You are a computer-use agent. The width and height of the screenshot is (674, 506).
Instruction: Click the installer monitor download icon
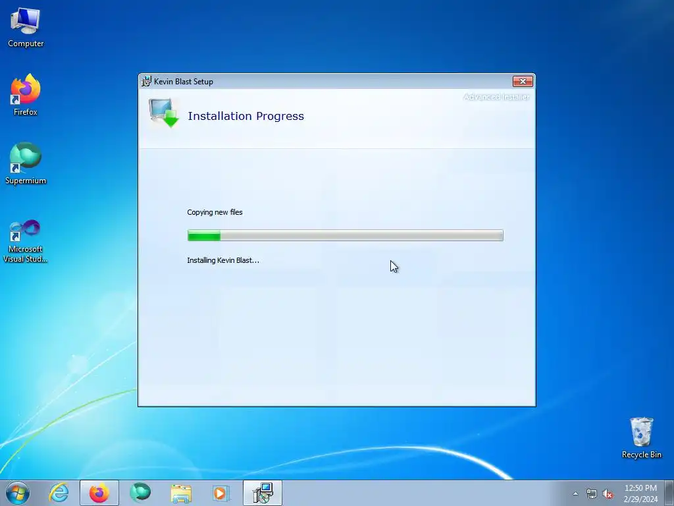164,113
